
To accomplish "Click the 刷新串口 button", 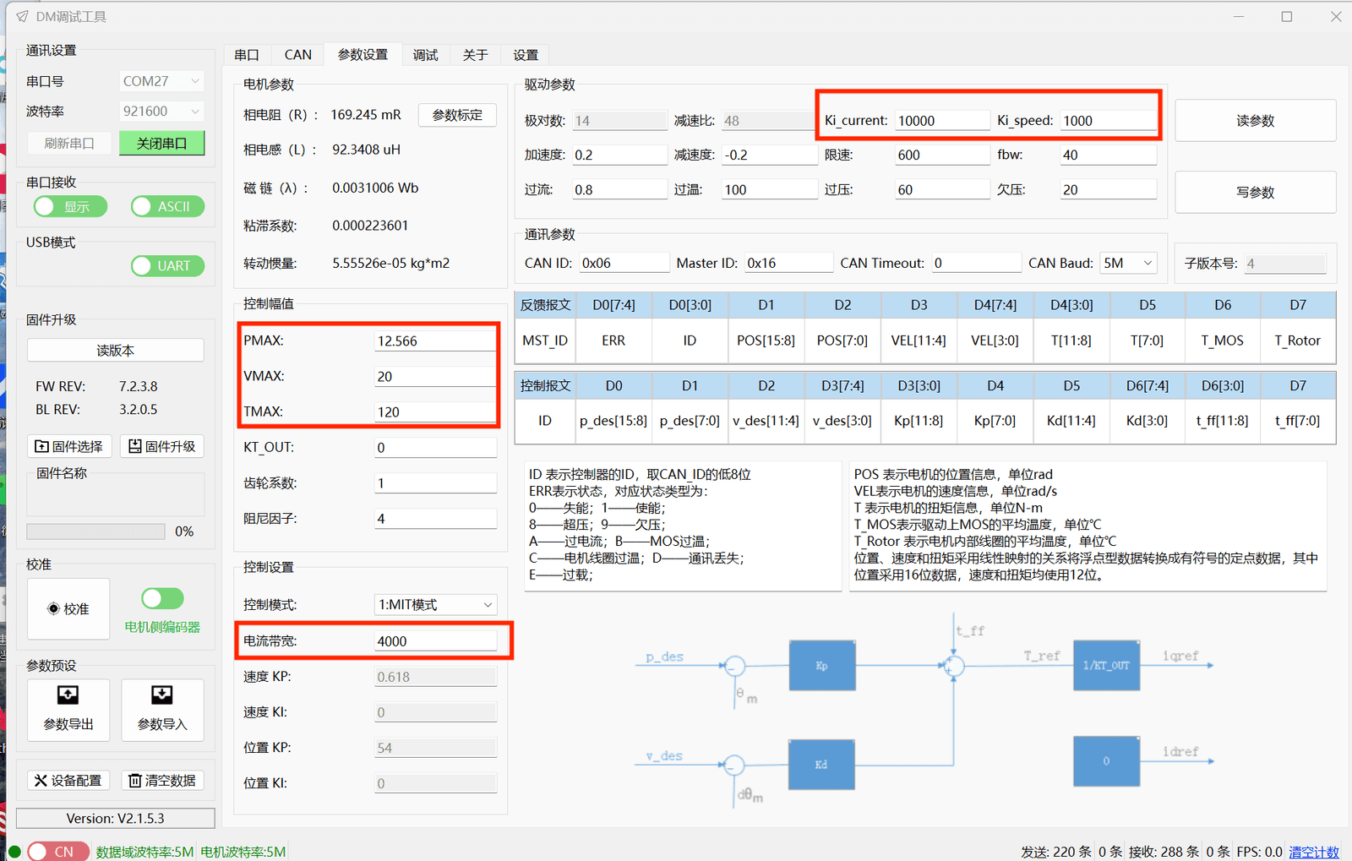I will (68, 143).
